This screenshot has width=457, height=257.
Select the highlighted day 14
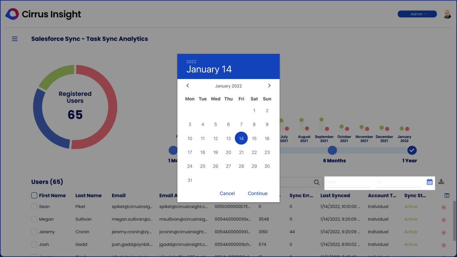(241, 138)
